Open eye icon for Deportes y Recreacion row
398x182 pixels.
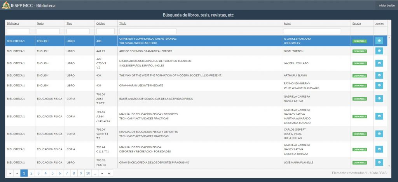point(379,149)
